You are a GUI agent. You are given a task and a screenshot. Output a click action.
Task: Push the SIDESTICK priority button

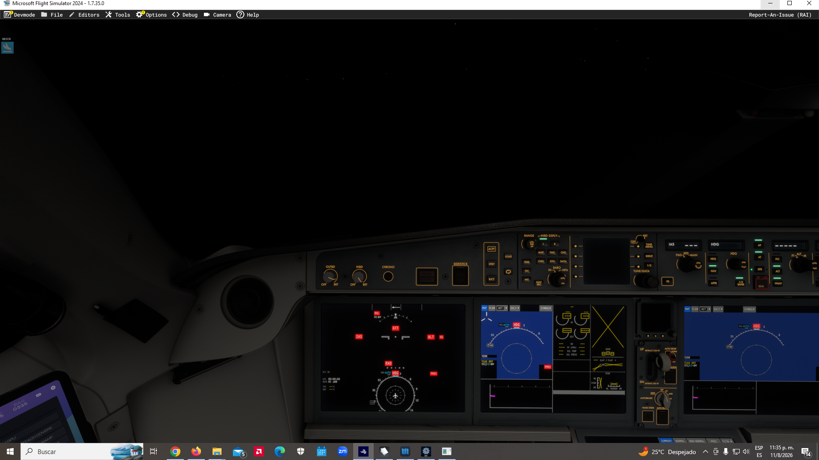[x=460, y=276]
